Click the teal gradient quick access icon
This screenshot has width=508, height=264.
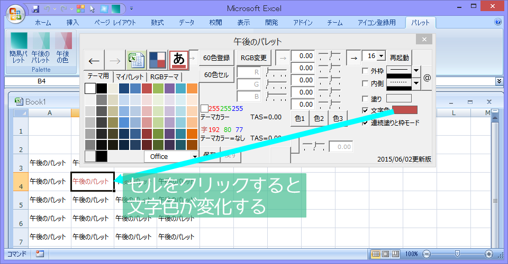click(x=116, y=9)
